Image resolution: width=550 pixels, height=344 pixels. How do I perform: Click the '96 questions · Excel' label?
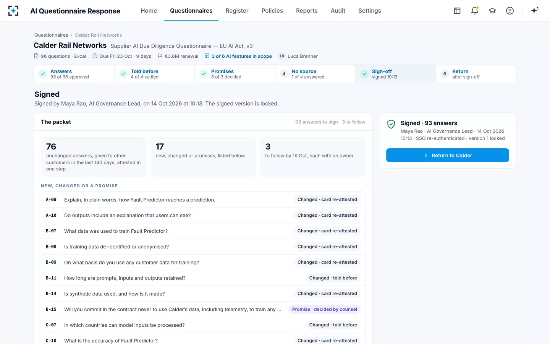point(60,56)
